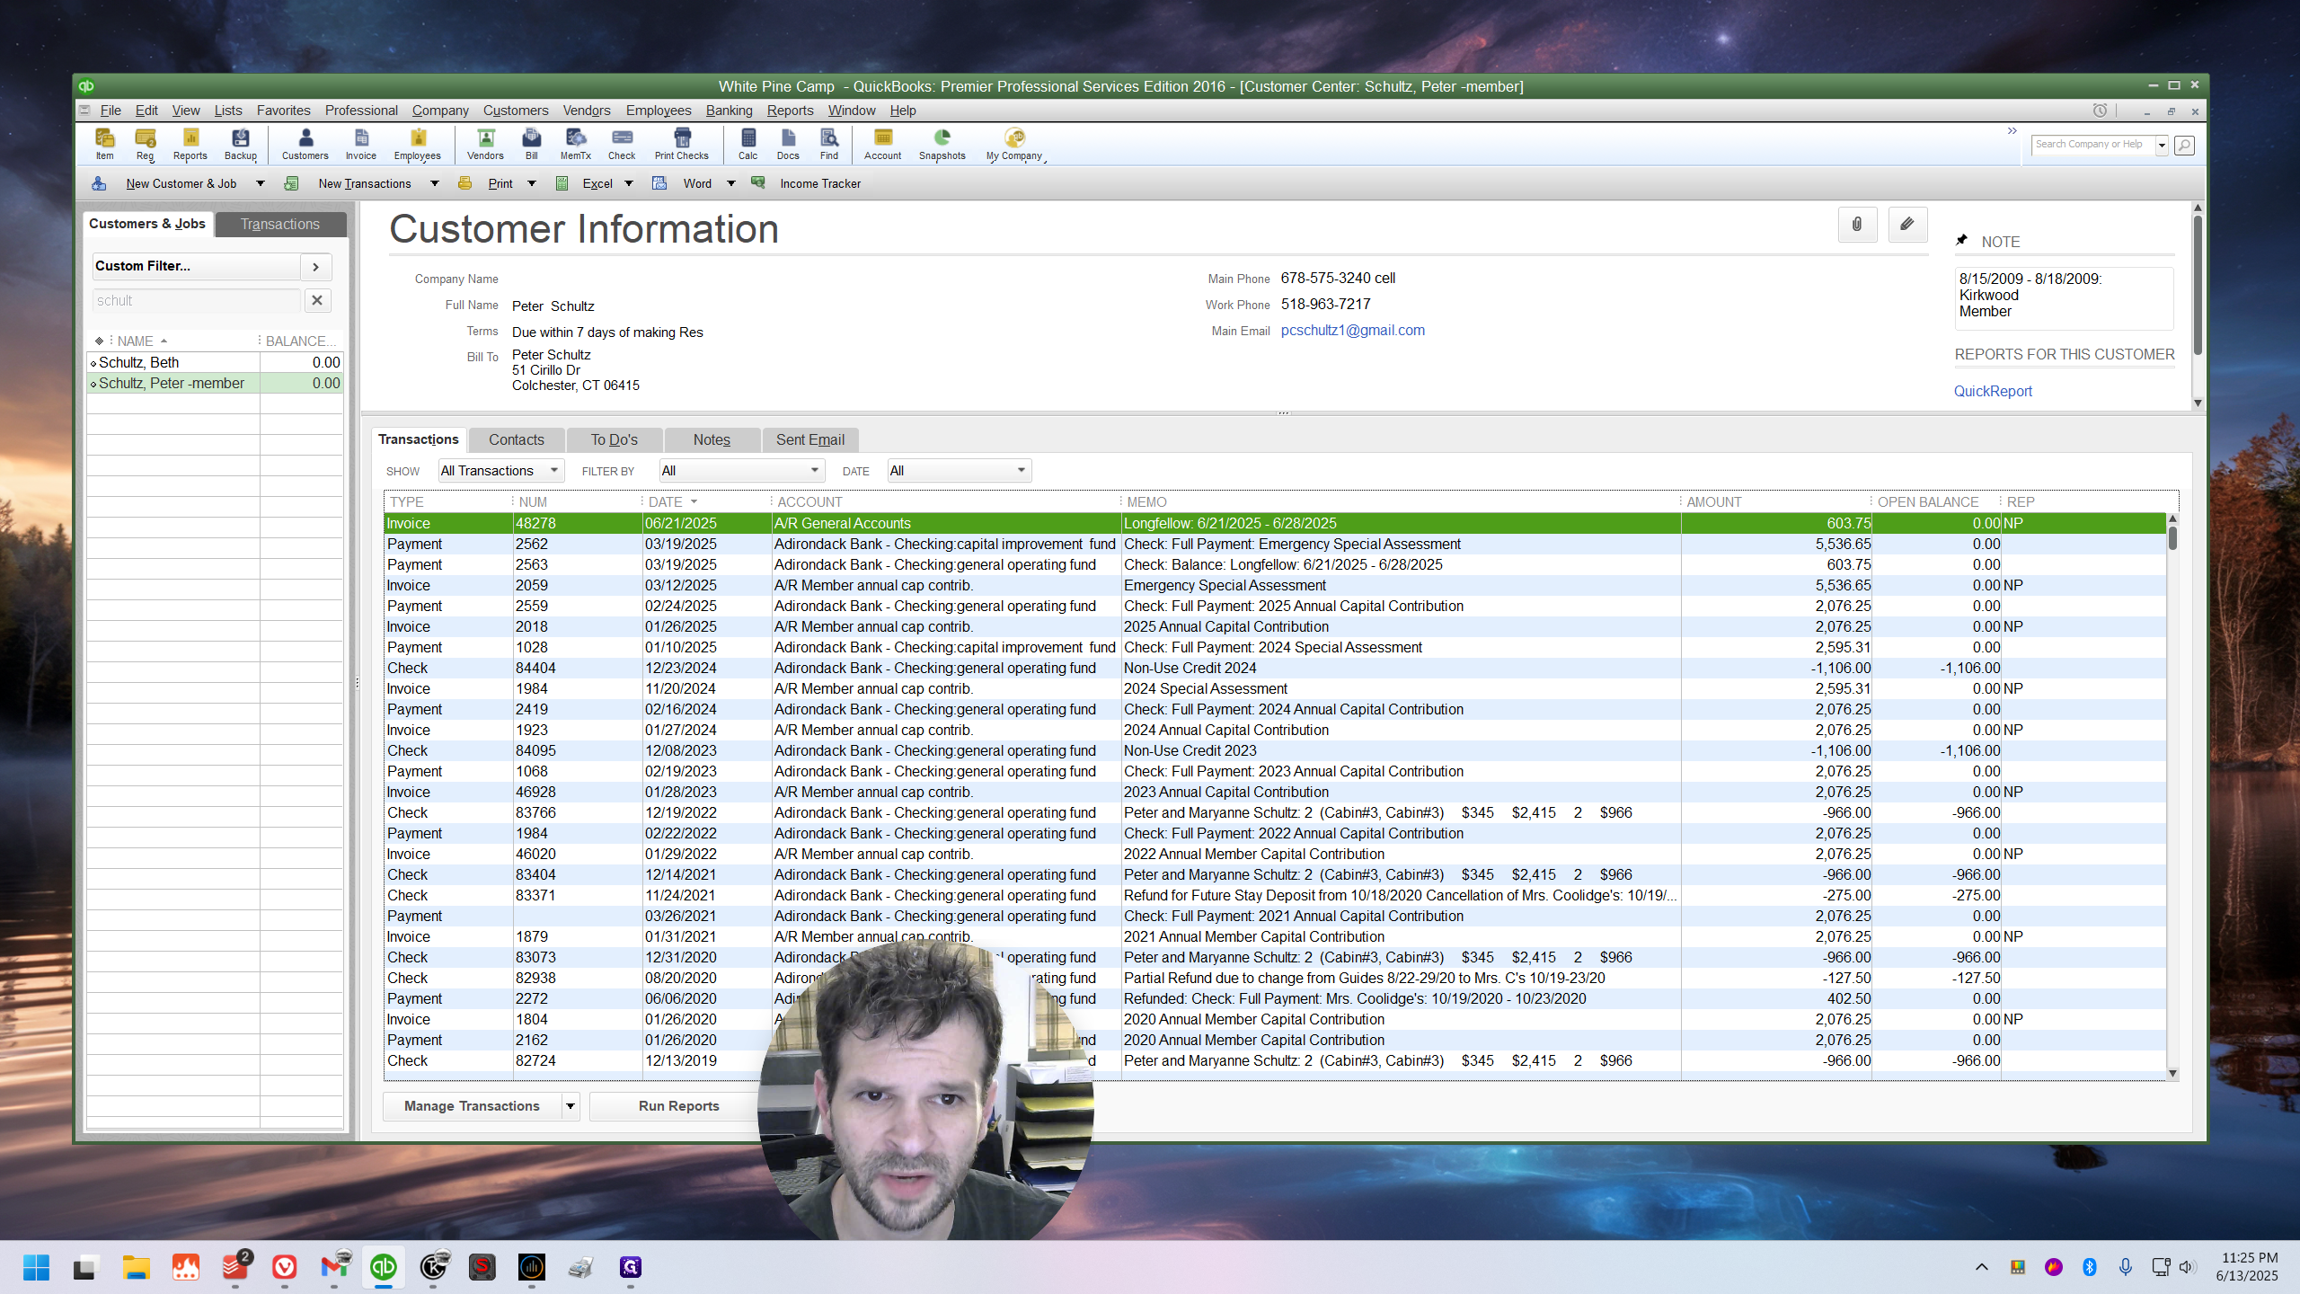Image resolution: width=2300 pixels, height=1294 pixels.
Task: Open the Banking menu
Action: [x=729, y=111]
